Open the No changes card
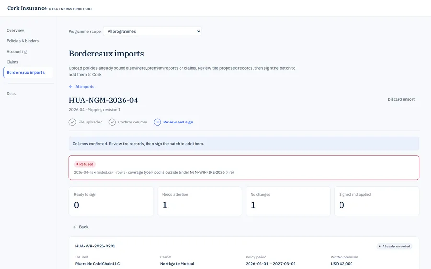The image size is (431, 269). (x=288, y=201)
